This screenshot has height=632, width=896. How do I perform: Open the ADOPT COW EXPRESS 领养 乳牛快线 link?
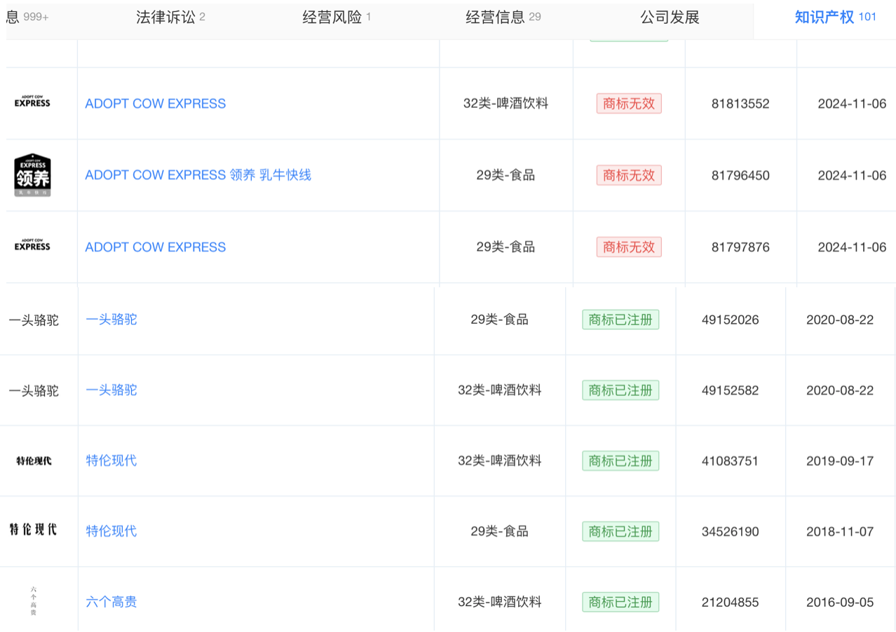[198, 175]
